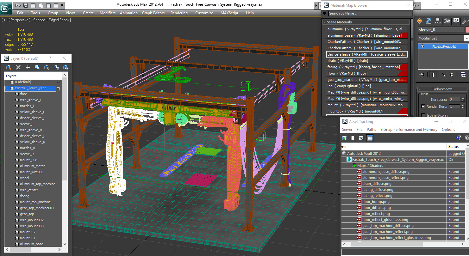Collapse the TurboSmooth rollout

(420, 89)
